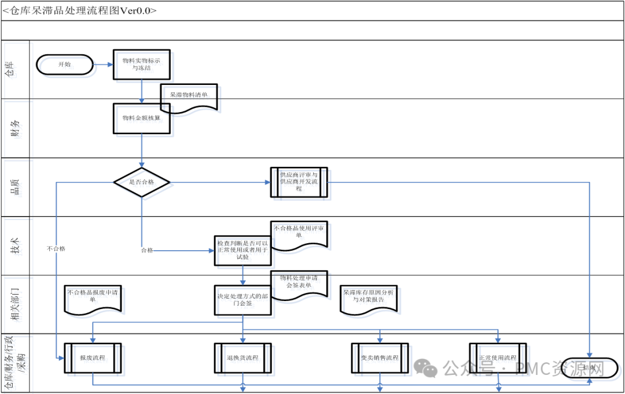Click the 不合格 branch label
The image size is (625, 394).
[56, 248]
